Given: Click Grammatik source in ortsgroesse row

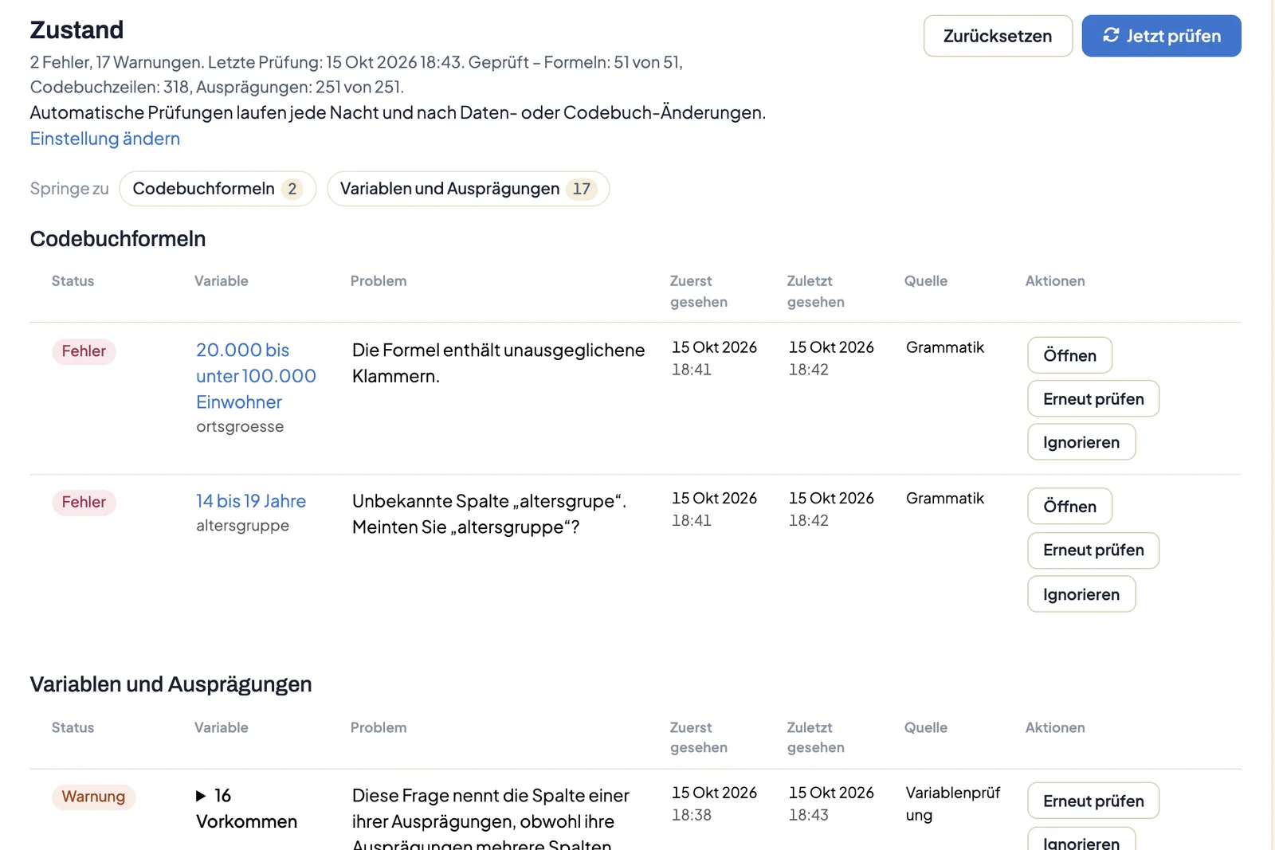Looking at the screenshot, I should pos(945,347).
